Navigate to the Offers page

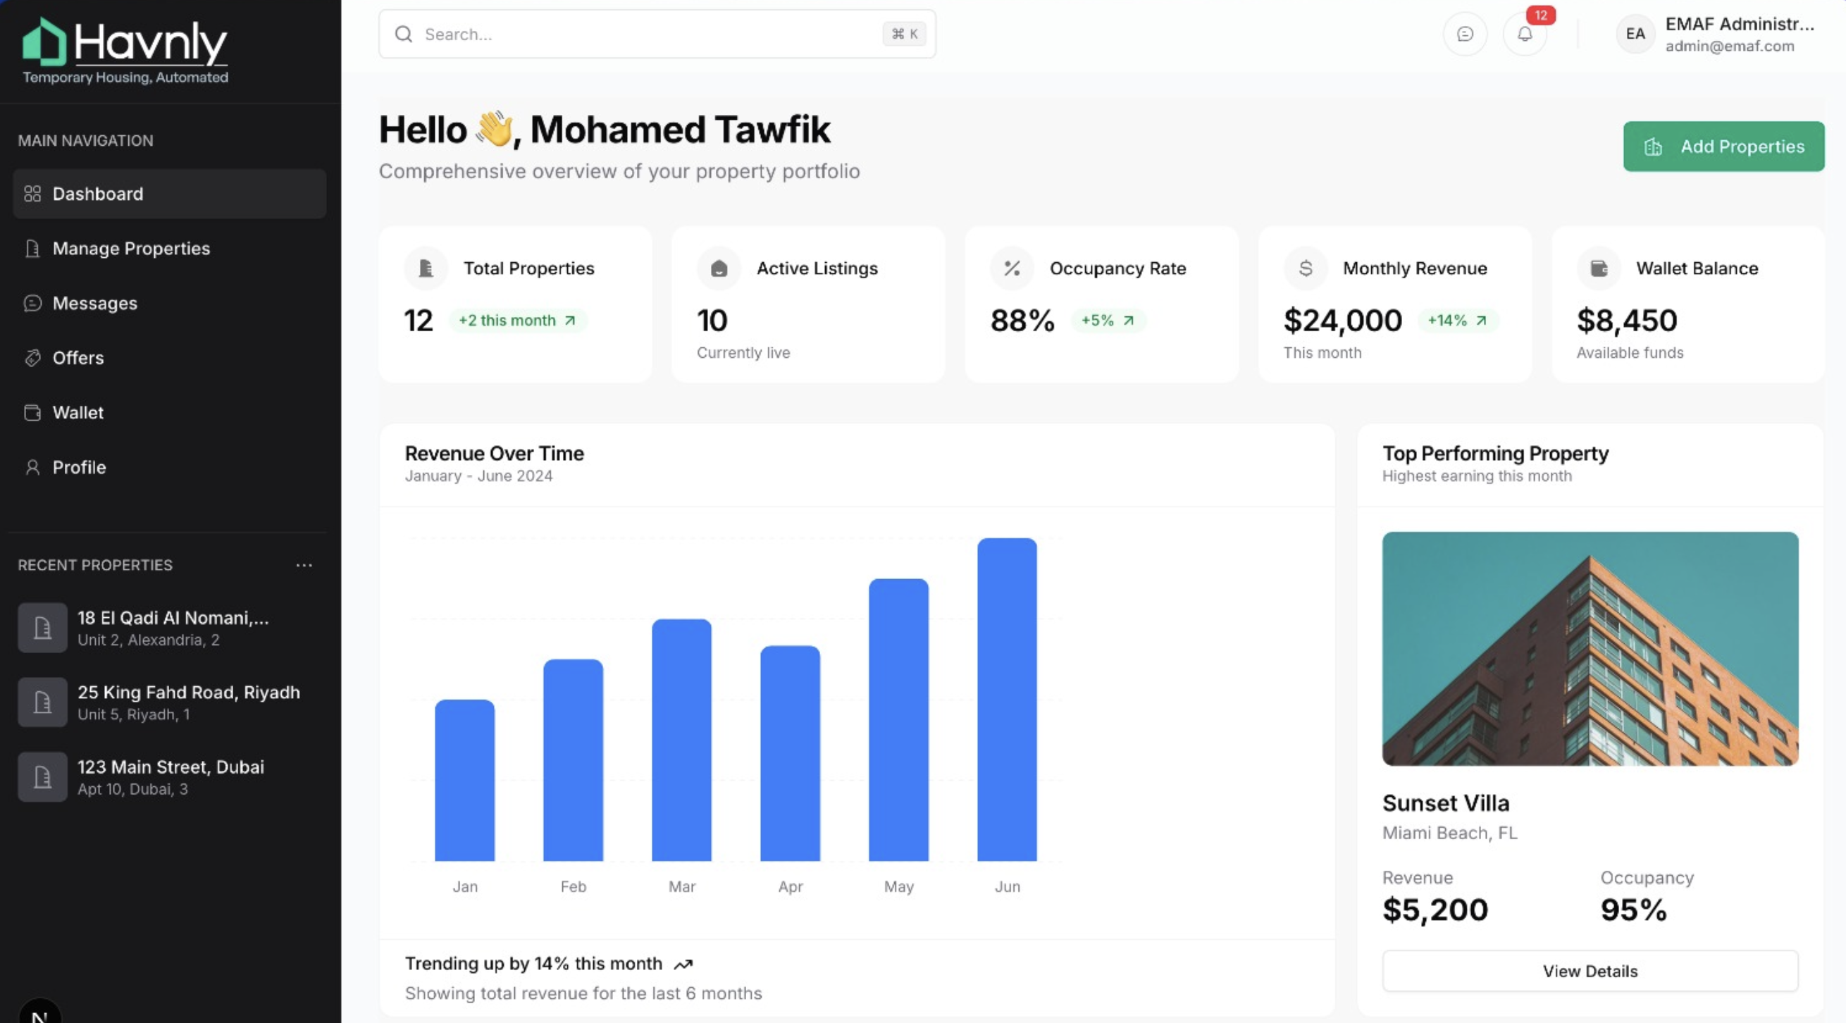click(x=78, y=357)
